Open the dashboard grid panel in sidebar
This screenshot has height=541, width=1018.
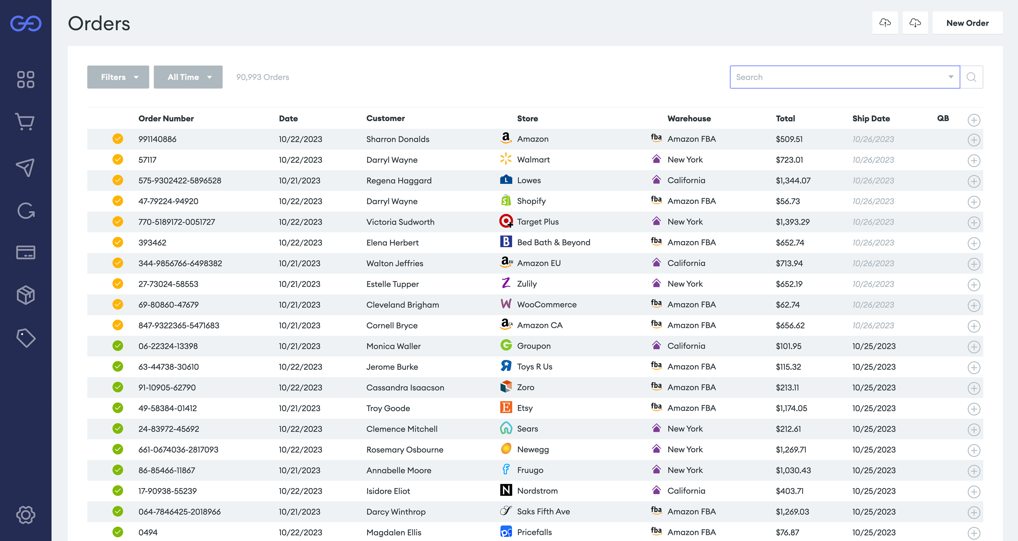tap(25, 80)
